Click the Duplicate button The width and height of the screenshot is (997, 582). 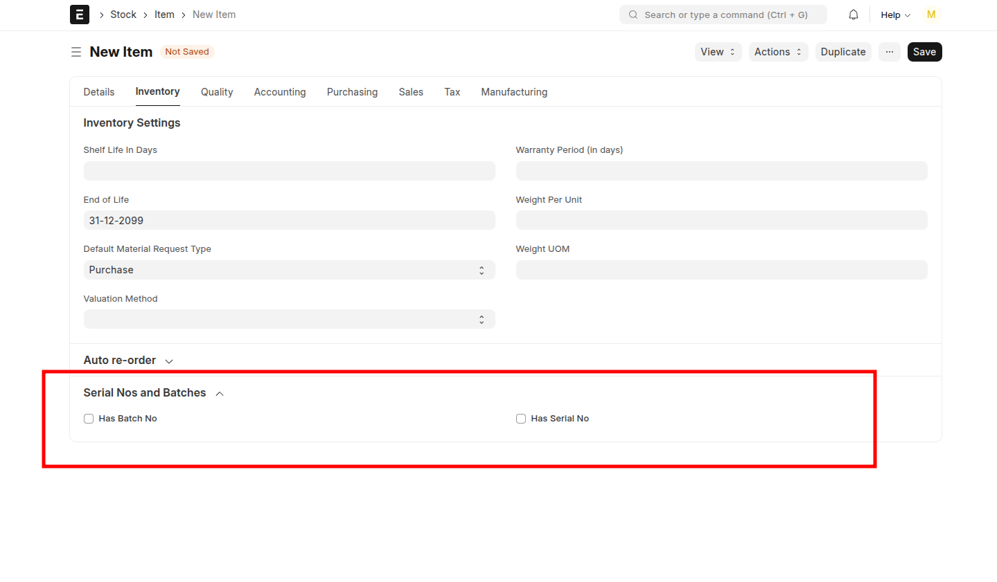point(843,52)
